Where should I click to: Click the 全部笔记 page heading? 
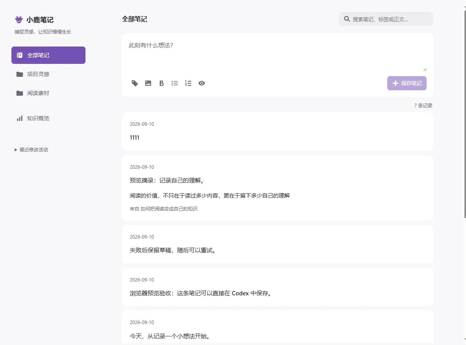[x=135, y=19]
